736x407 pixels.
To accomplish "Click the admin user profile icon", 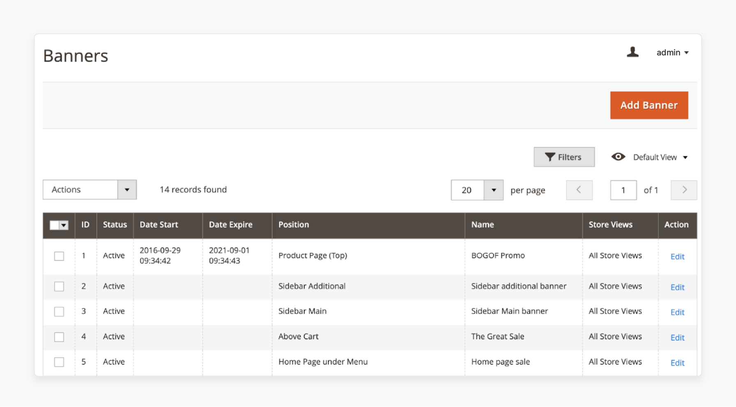I will 632,52.
